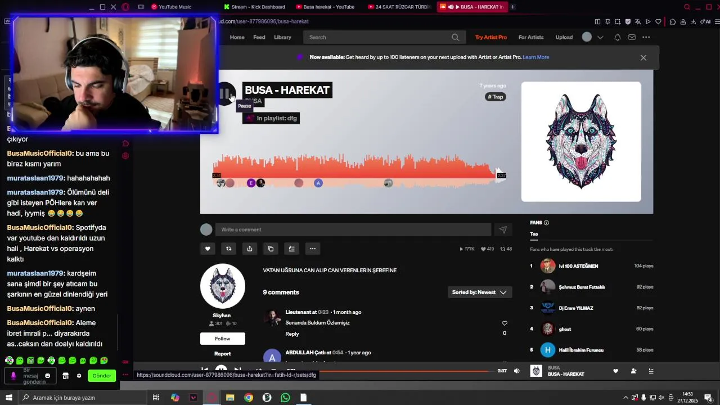Open fan Şehmuz Berat Fettahlı
The width and height of the screenshot is (720, 405).
coord(582,287)
